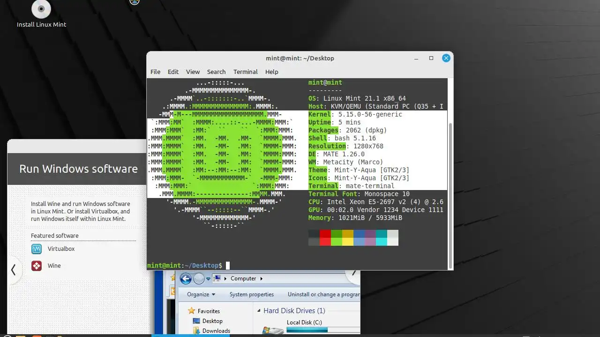Click the 'Resolution: 1280x768' line
Screen dimensions: 600x337
(346, 146)
